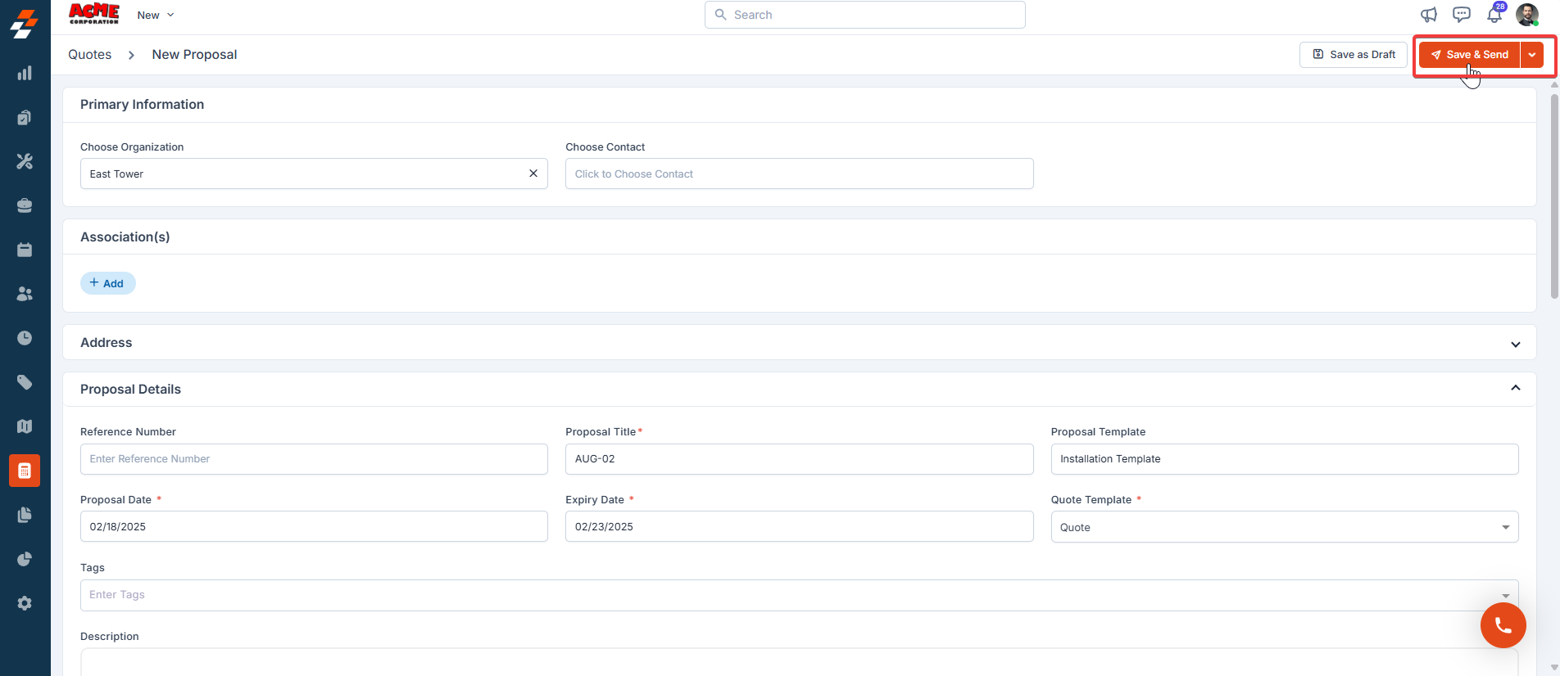Open the calendar icon in the sidebar

click(25, 250)
